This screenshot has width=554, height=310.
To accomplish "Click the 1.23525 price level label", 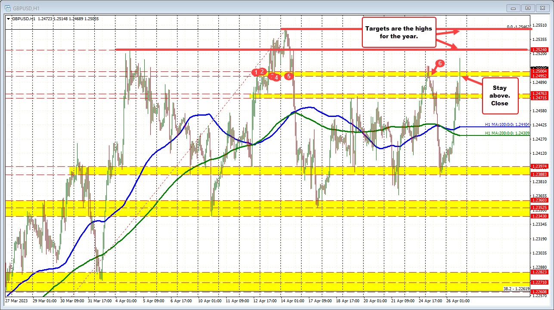I will click(x=539, y=208).
